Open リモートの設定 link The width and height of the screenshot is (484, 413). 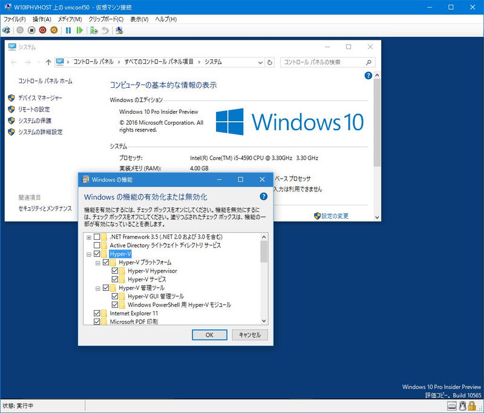click(x=34, y=110)
